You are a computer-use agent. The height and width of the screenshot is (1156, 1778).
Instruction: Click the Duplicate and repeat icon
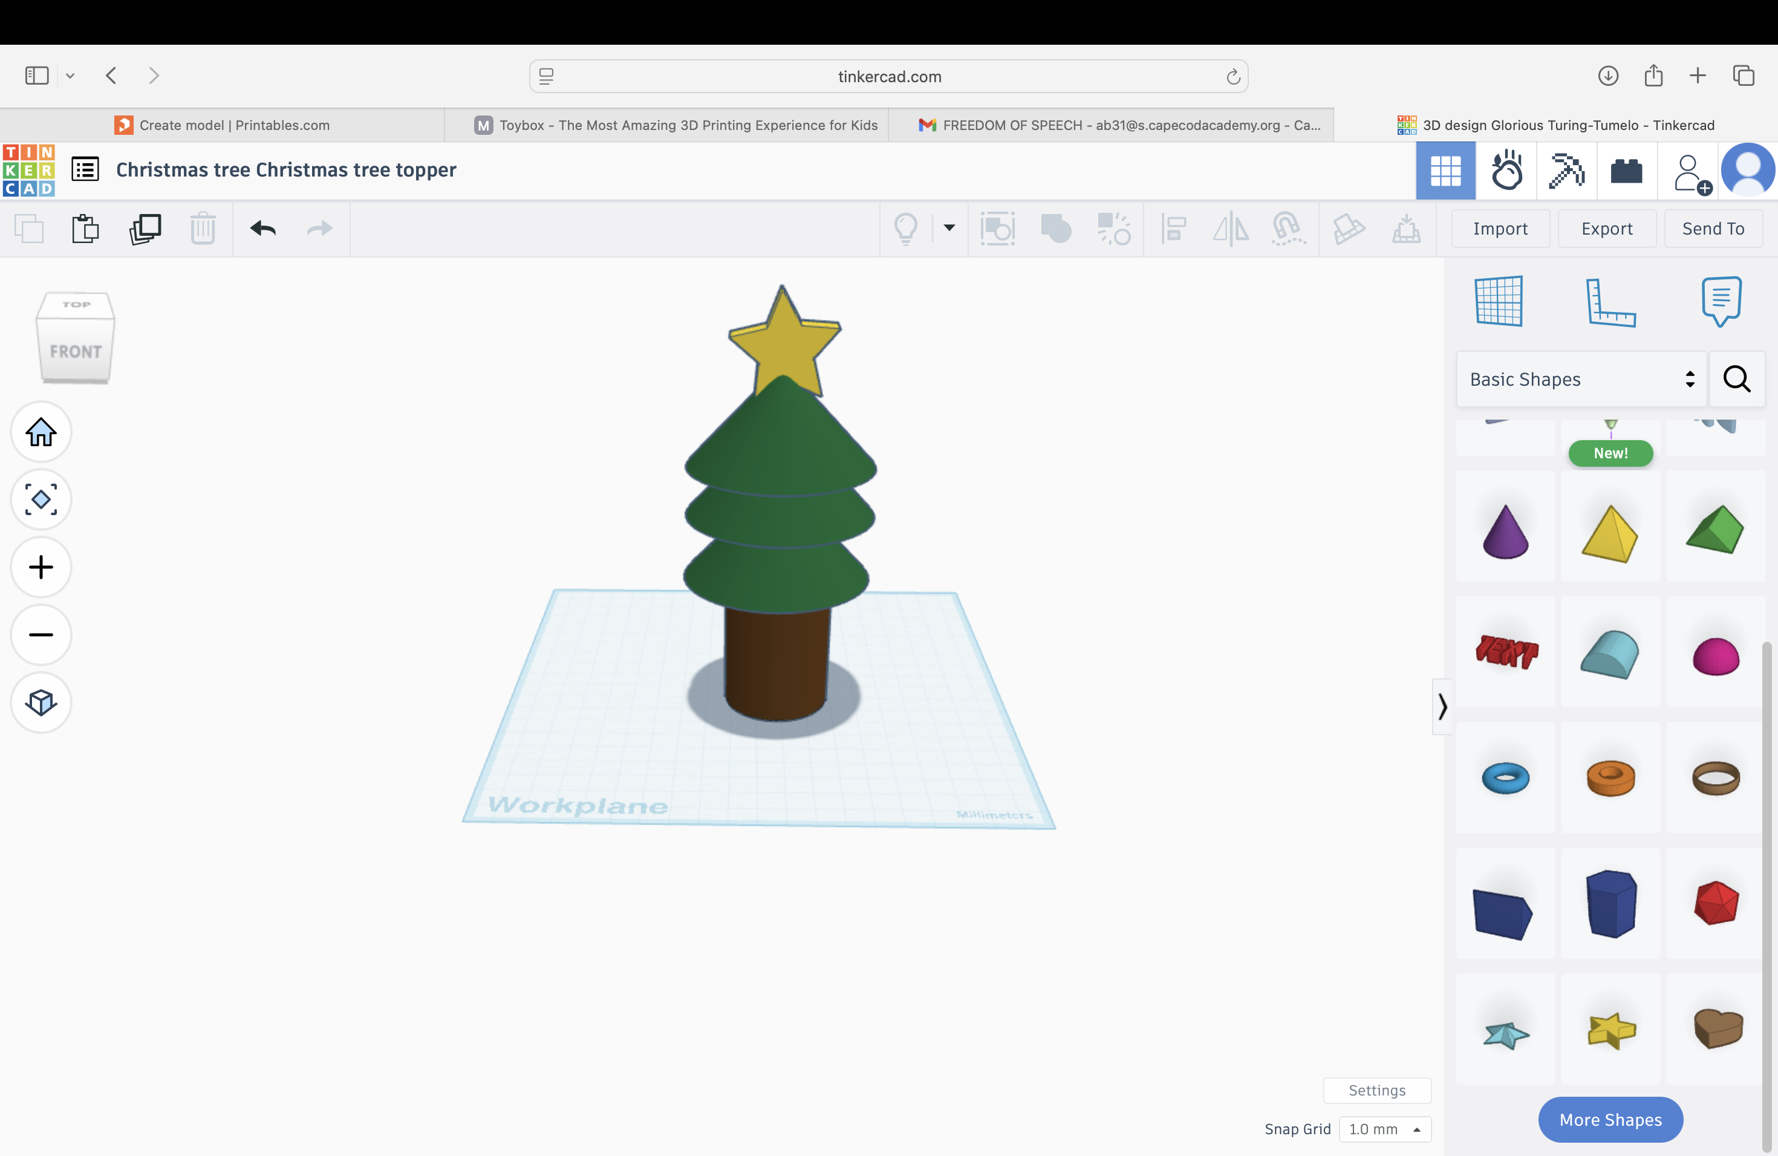[x=145, y=229]
